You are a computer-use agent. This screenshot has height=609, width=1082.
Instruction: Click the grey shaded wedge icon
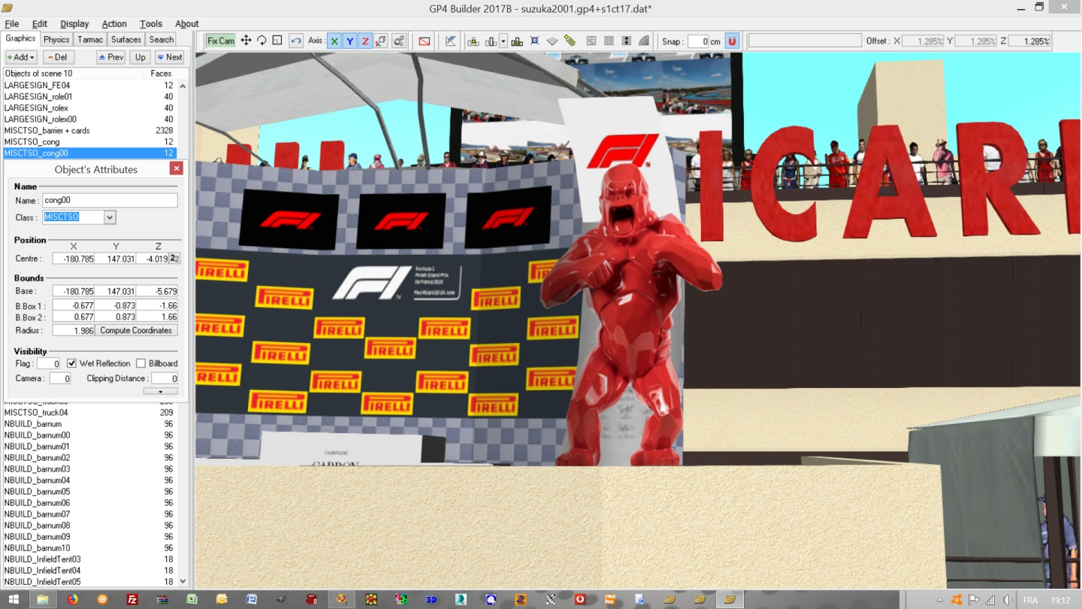(x=645, y=41)
